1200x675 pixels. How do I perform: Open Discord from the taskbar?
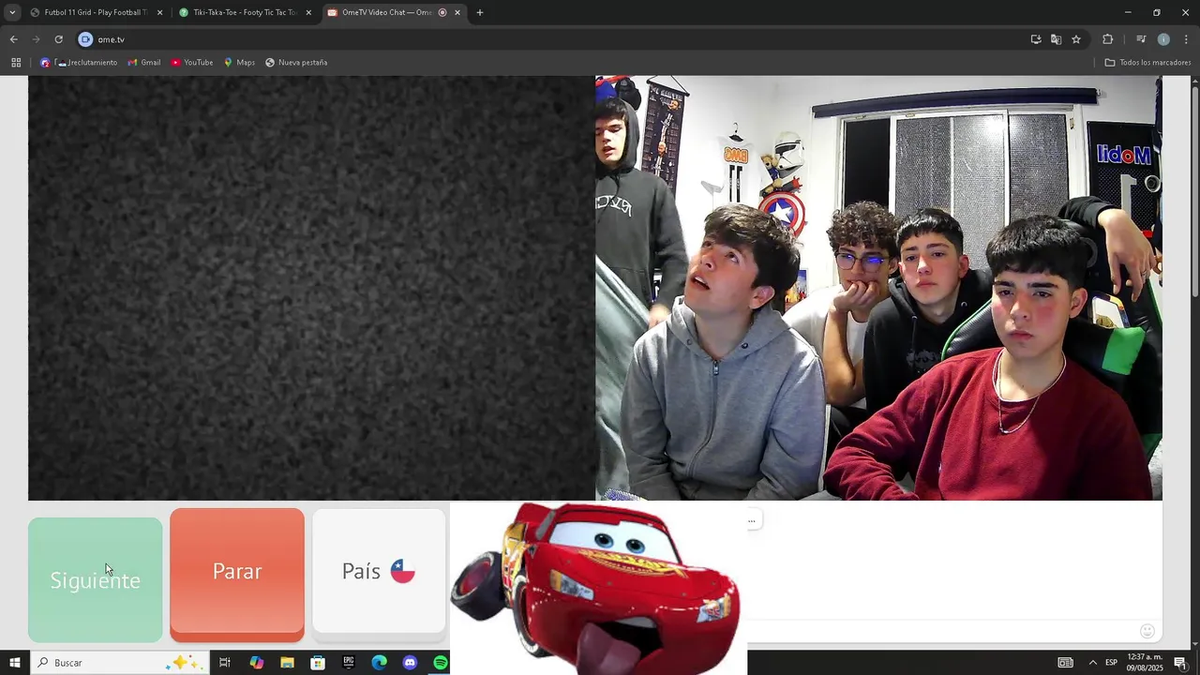[x=410, y=663]
